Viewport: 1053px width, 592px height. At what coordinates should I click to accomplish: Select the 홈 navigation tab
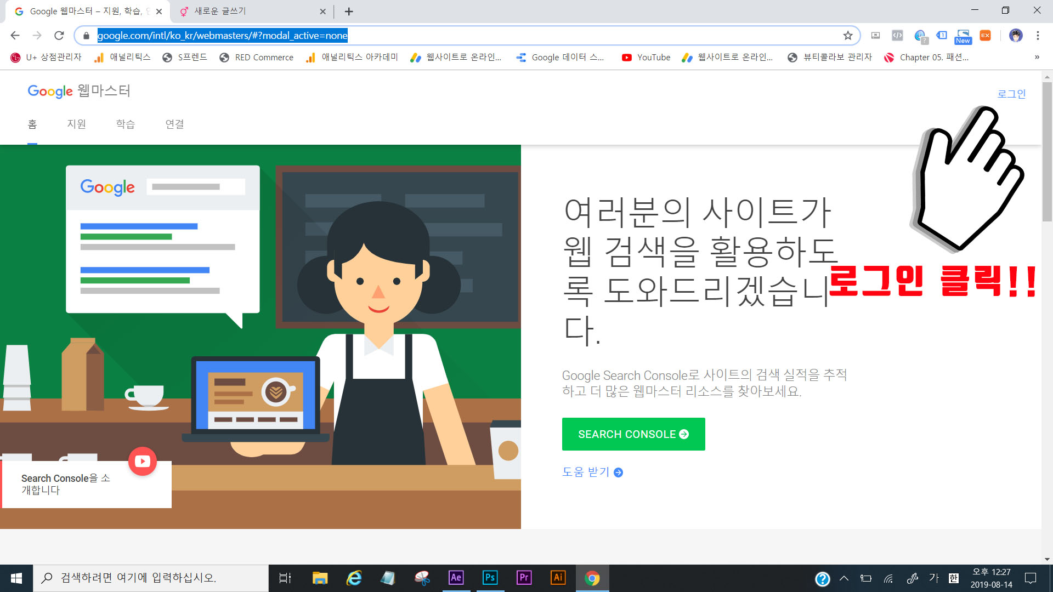(32, 124)
